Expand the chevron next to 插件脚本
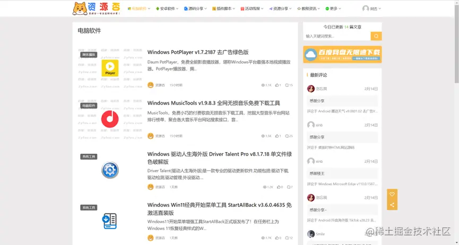Image resolution: width=459 pixels, height=245 pixels. [x=233, y=9]
